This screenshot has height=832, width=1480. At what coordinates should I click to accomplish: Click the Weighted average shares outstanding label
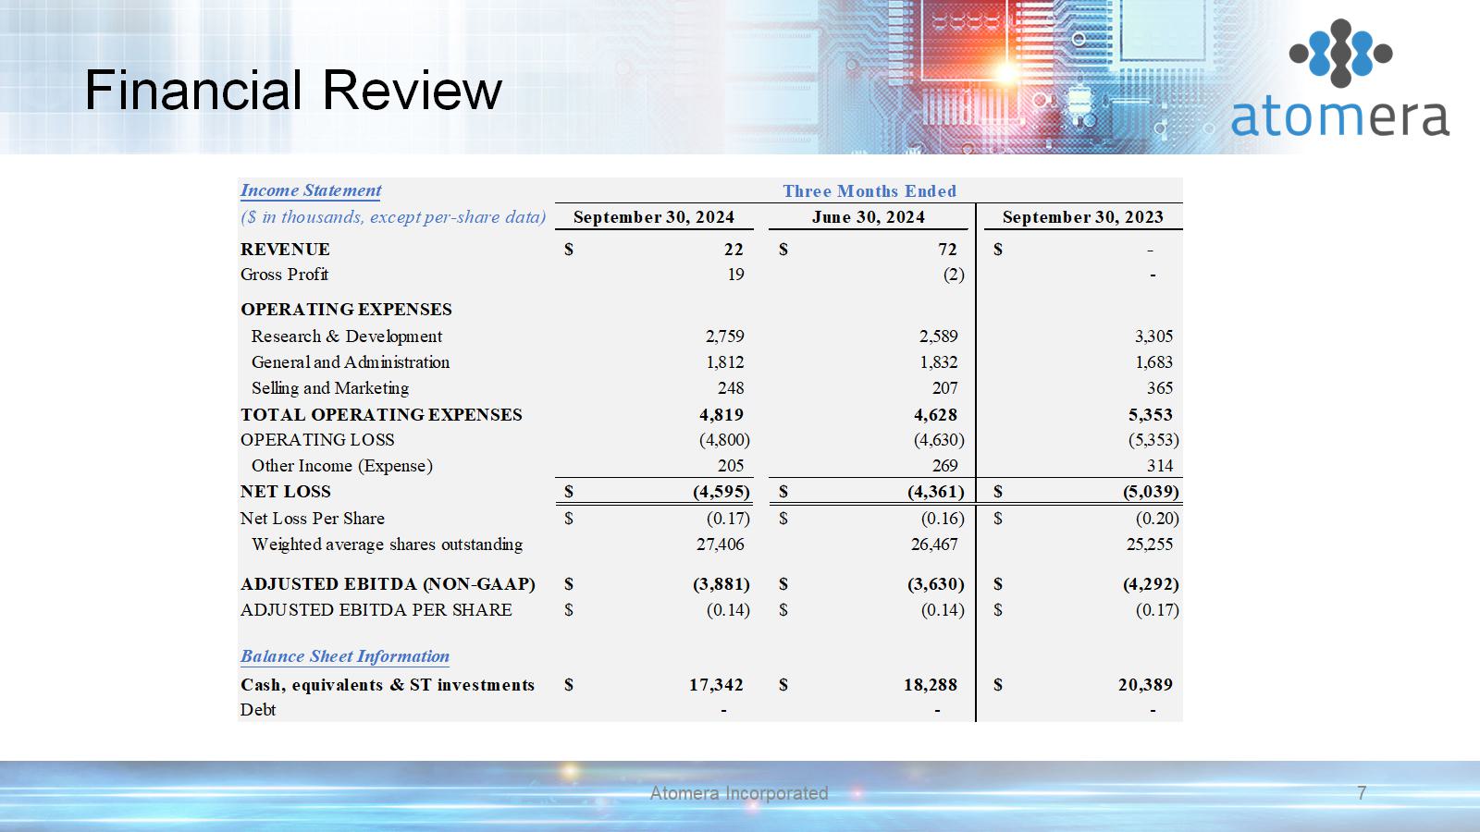387,544
